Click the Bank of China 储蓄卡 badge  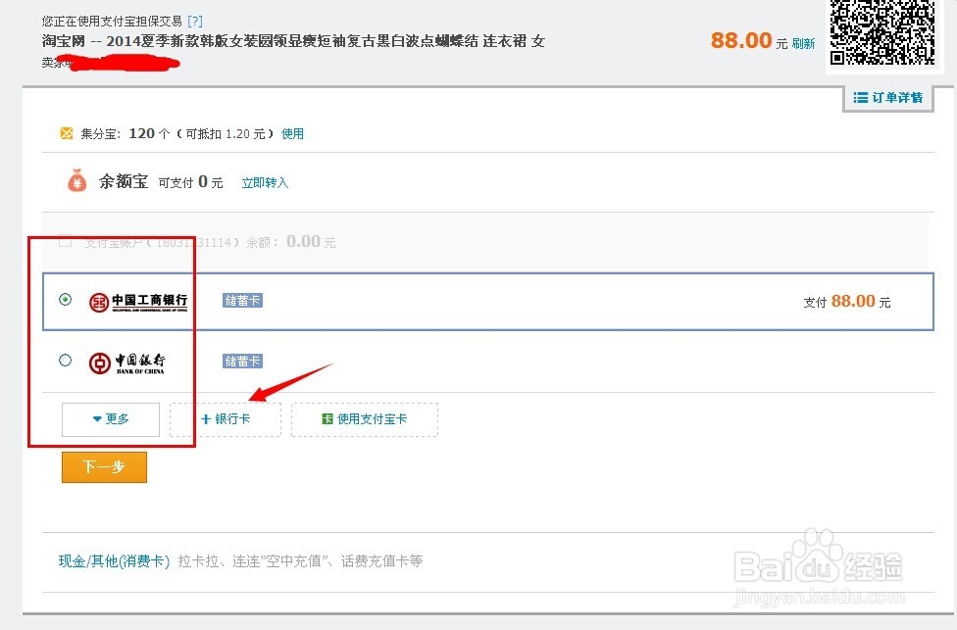[x=242, y=361]
